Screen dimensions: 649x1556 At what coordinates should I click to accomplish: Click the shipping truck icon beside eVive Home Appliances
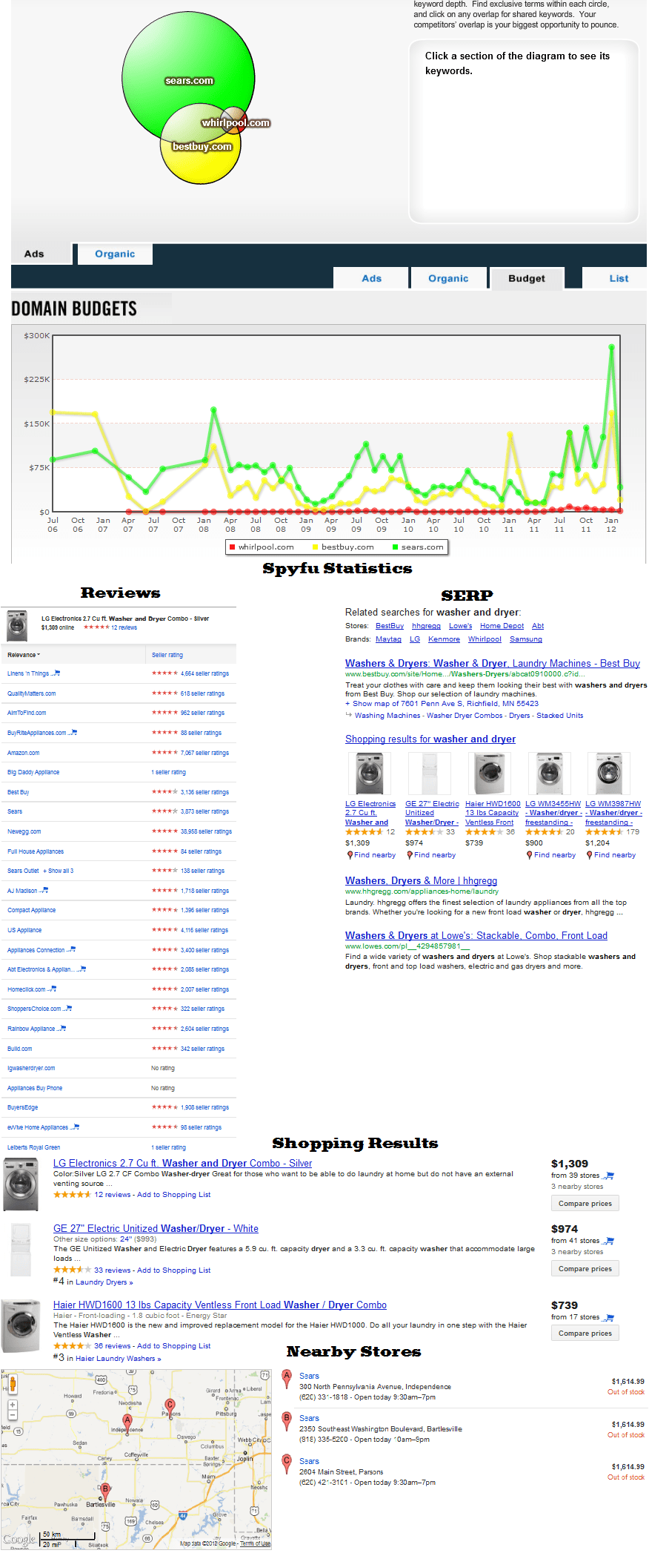tap(75, 1127)
